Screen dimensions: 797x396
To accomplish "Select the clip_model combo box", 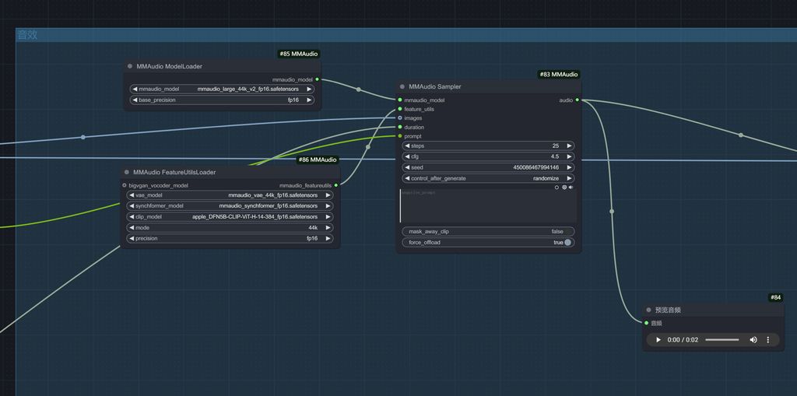I will pyautogui.click(x=230, y=217).
